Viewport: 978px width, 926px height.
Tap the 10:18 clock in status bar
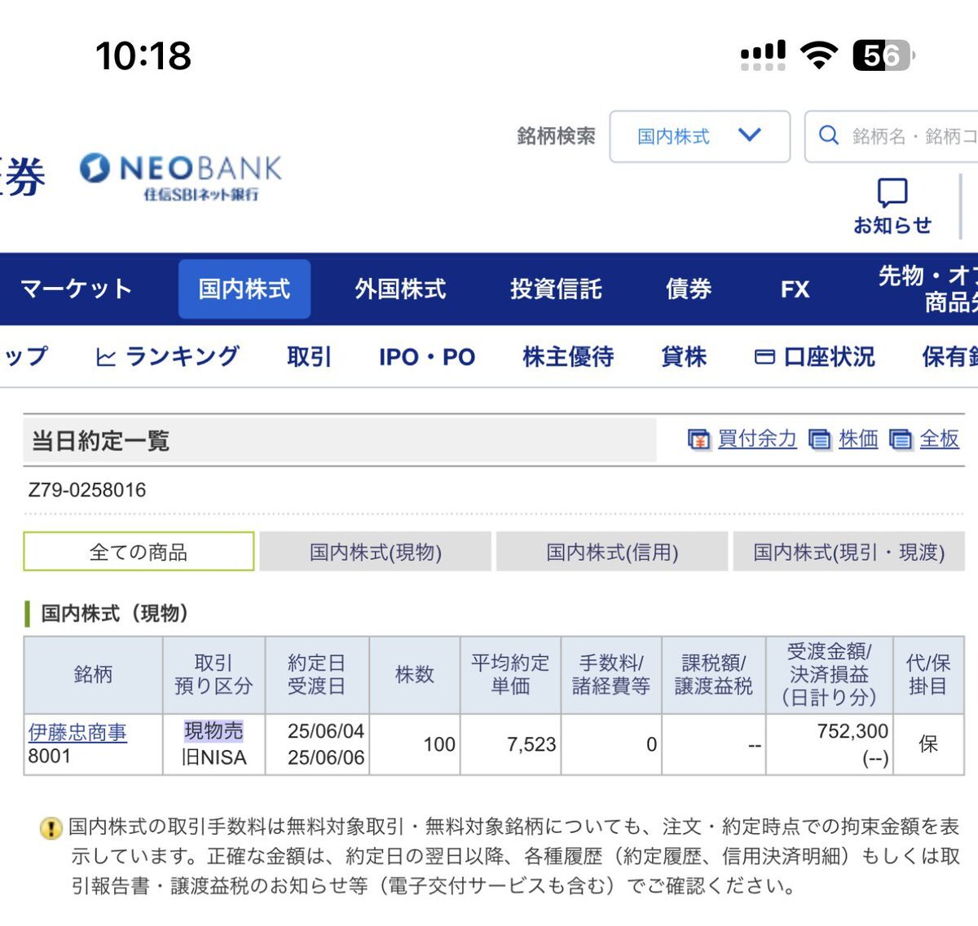(x=143, y=56)
